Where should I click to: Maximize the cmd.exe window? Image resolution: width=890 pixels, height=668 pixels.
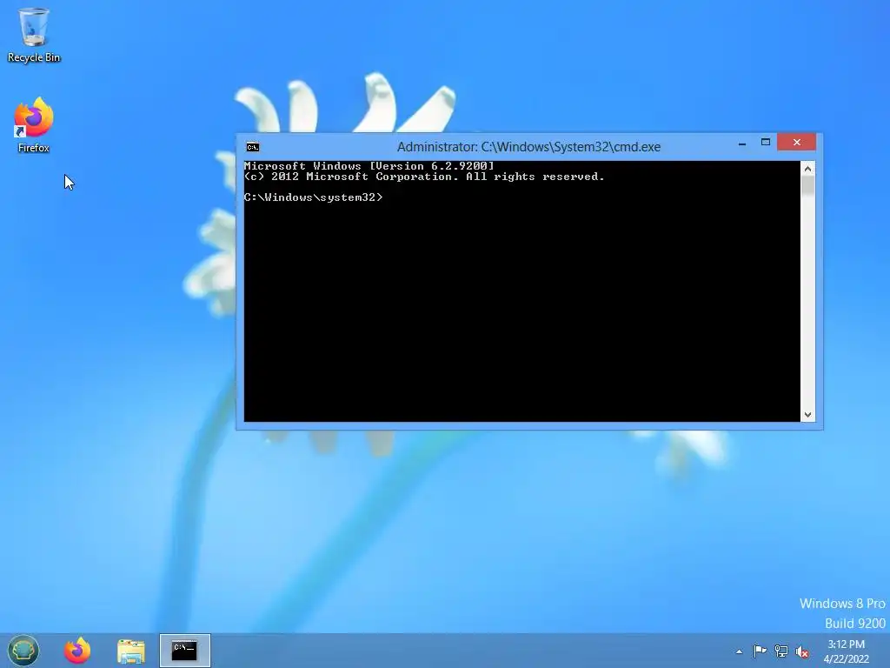click(x=766, y=142)
